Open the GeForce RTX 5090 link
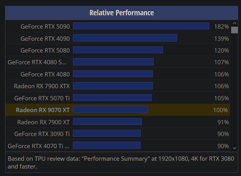The image size is (241, 176). (45, 27)
